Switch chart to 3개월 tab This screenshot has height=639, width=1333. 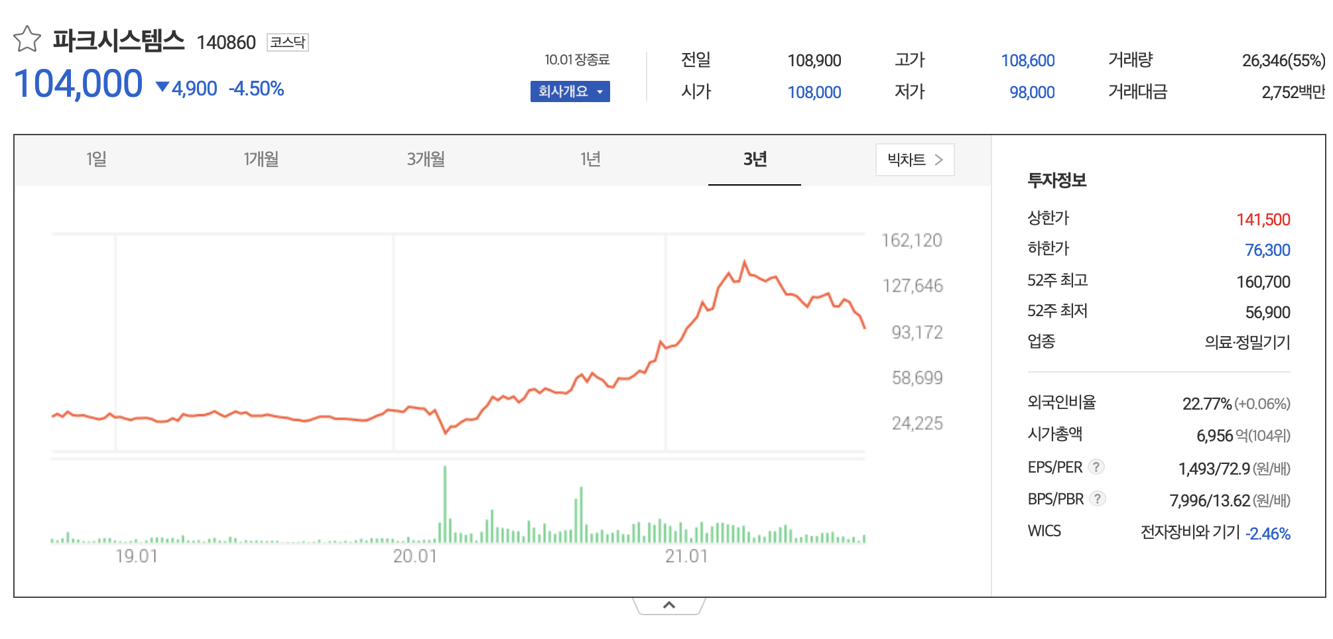tap(426, 159)
